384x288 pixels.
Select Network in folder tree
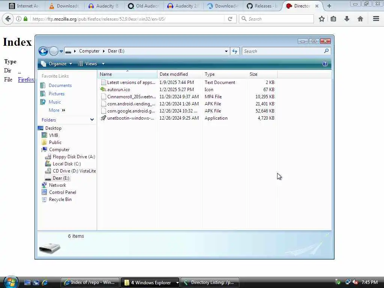57,185
